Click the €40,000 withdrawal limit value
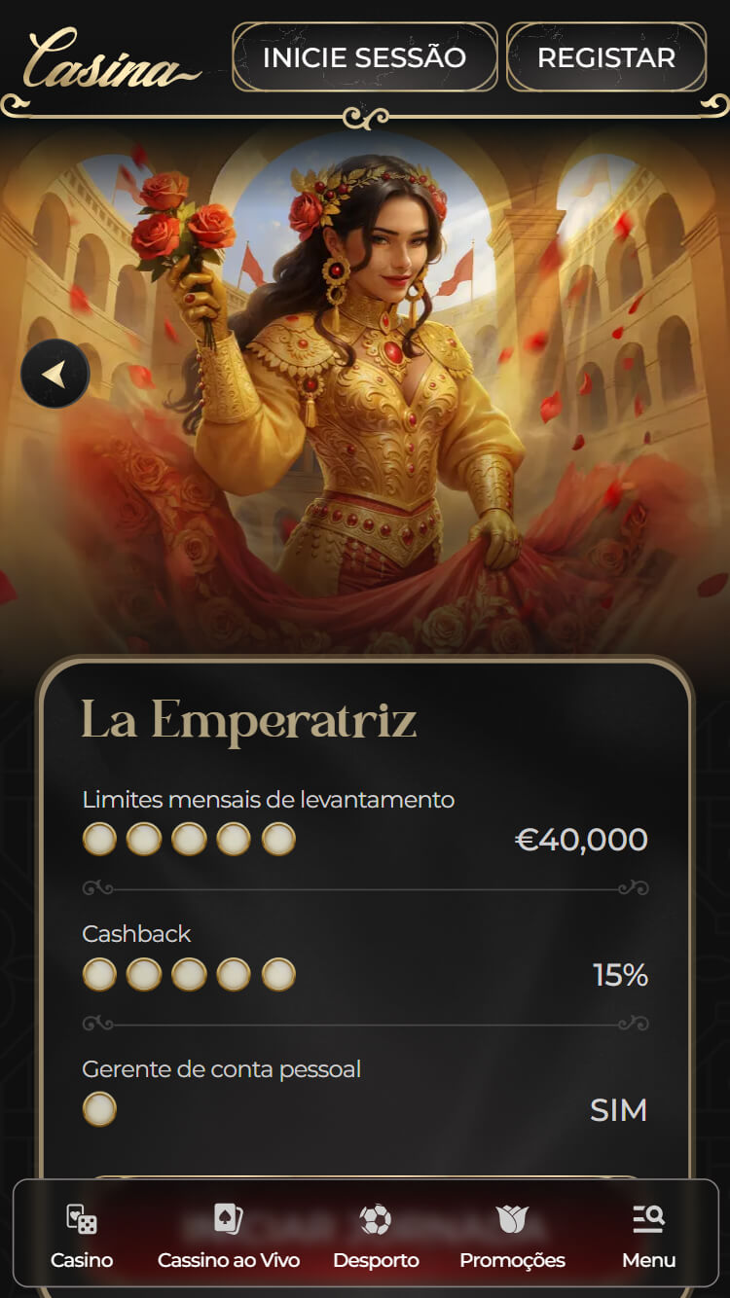The width and height of the screenshot is (730, 1298). point(581,840)
